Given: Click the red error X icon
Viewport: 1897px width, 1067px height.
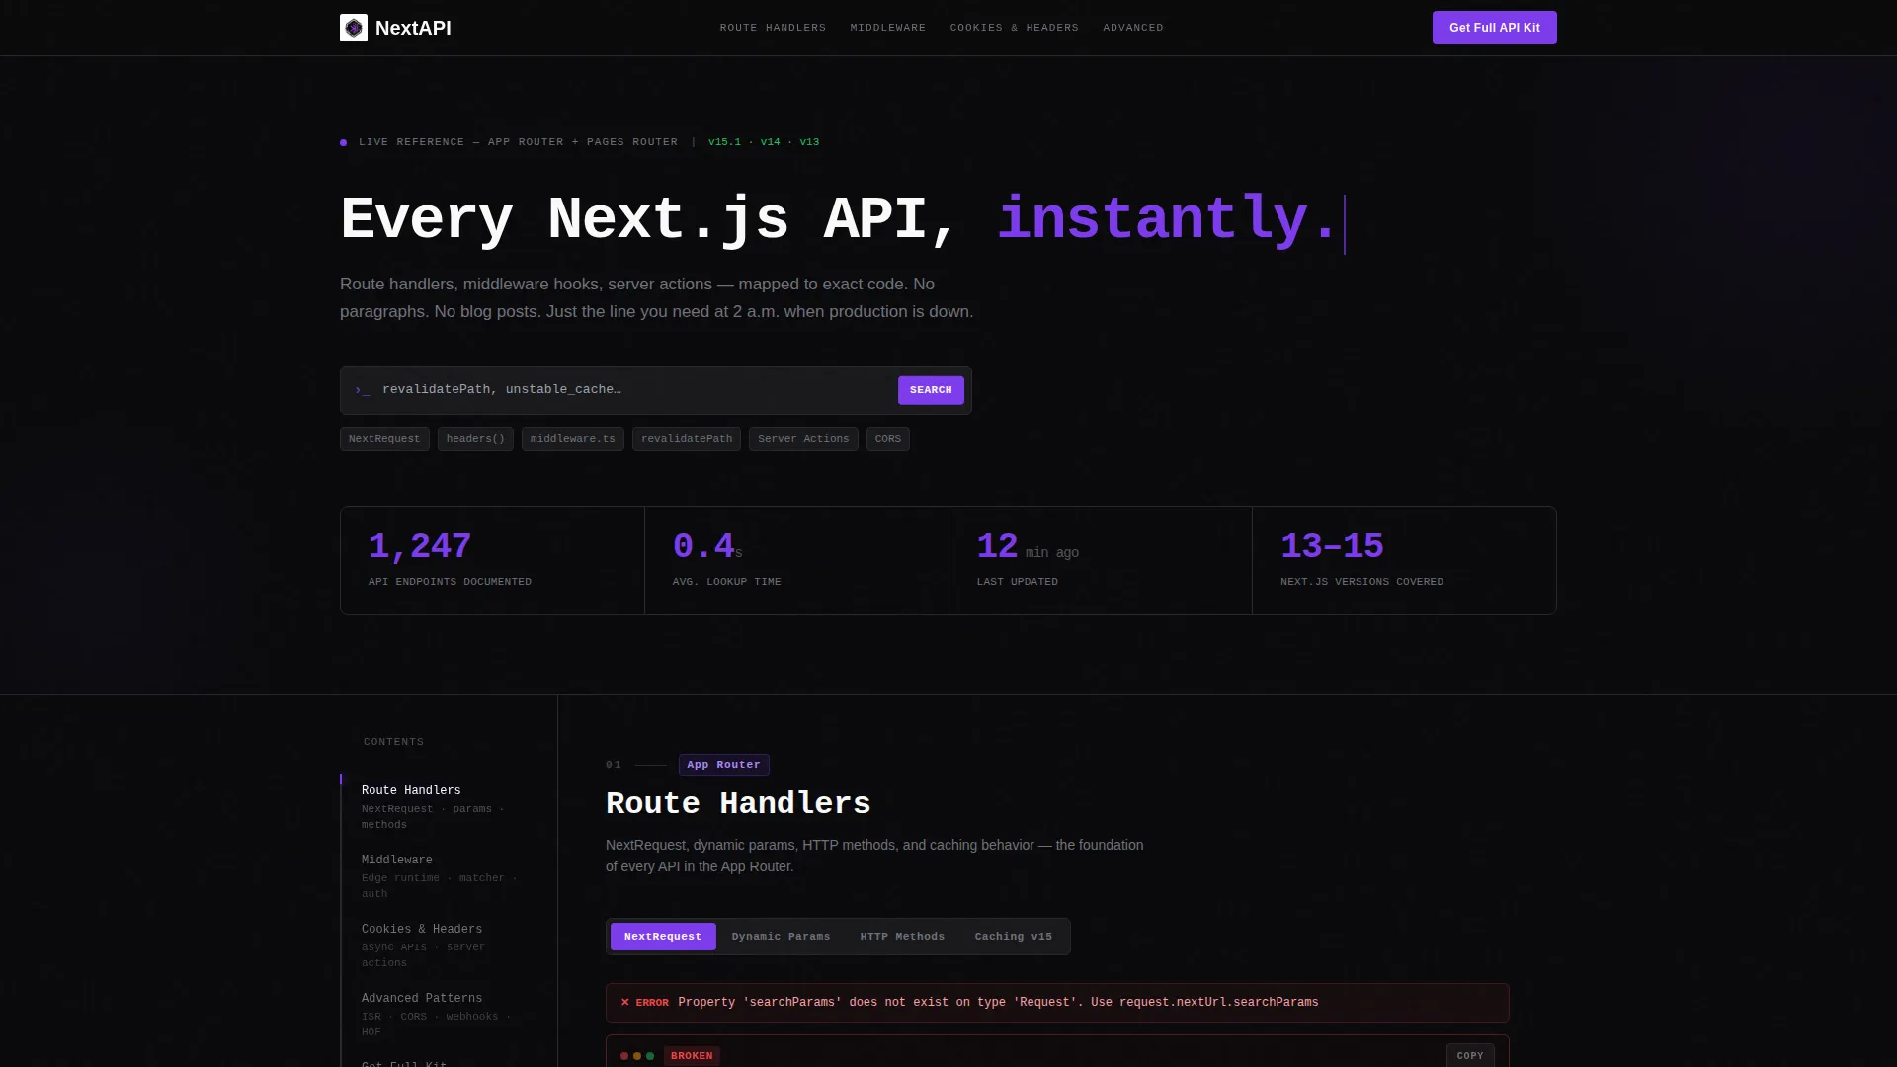Looking at the screenshot, I should [624, 1002].
